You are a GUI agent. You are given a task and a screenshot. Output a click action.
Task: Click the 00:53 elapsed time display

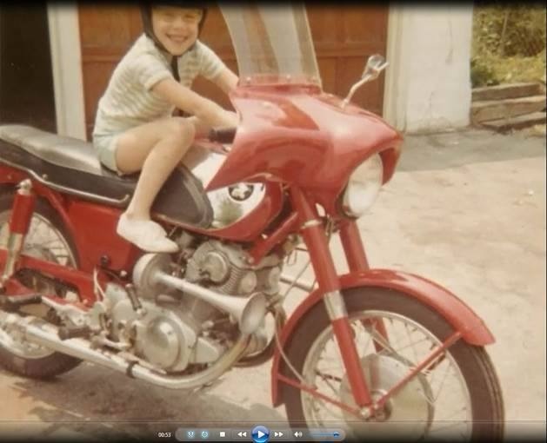point(164,434)
